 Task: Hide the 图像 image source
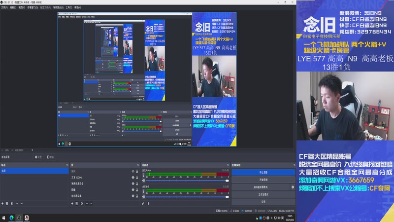(x=133, y=189)
